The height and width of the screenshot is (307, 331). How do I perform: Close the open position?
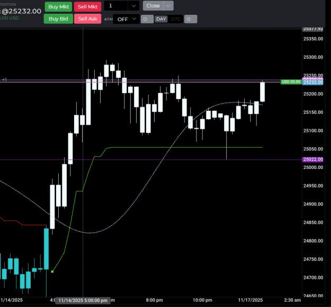coord(153,6)
